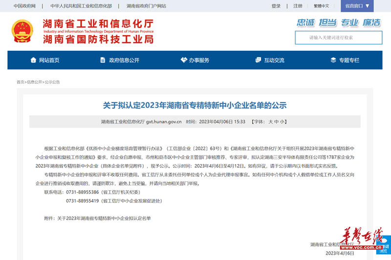Expand the 省直窗口 dropdown
This screenshot has width=391, height=260.
pos(357,6)
